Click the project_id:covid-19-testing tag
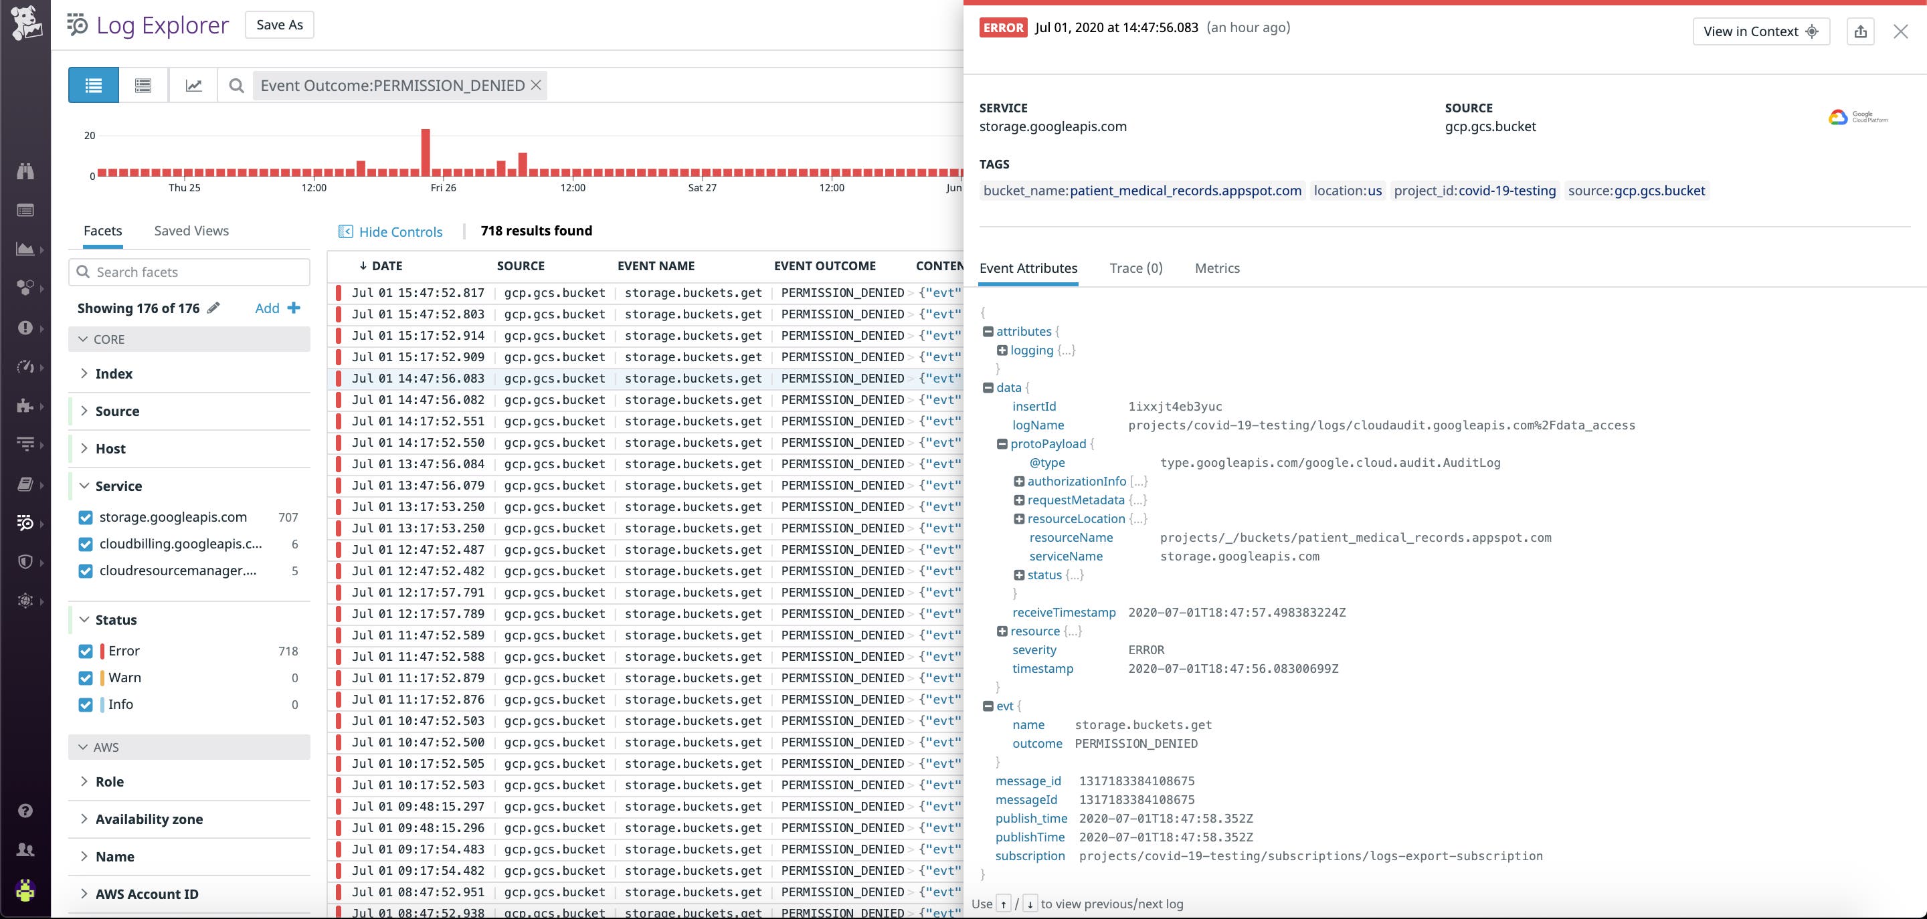1927x919 pixels. click(x=1475, y=191)
